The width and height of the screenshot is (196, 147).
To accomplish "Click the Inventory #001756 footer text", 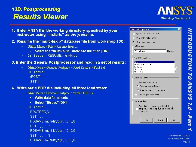I will pos(179,139).
